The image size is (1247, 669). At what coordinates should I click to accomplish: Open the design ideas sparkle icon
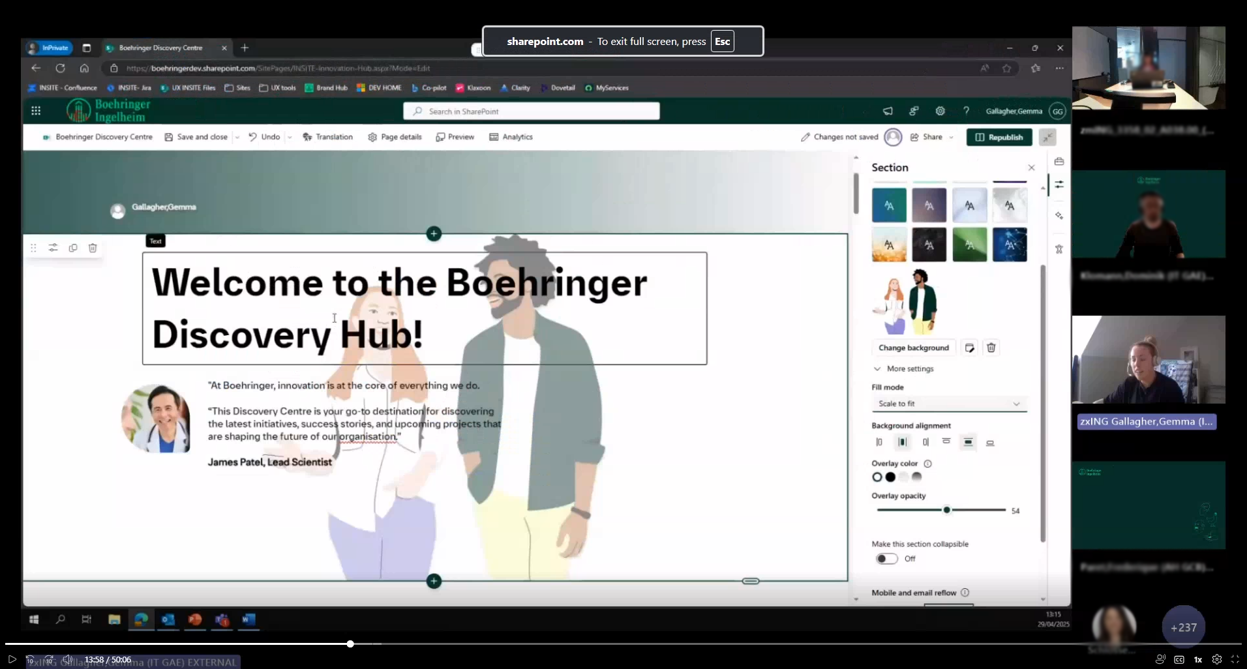tap(1059, 216)
